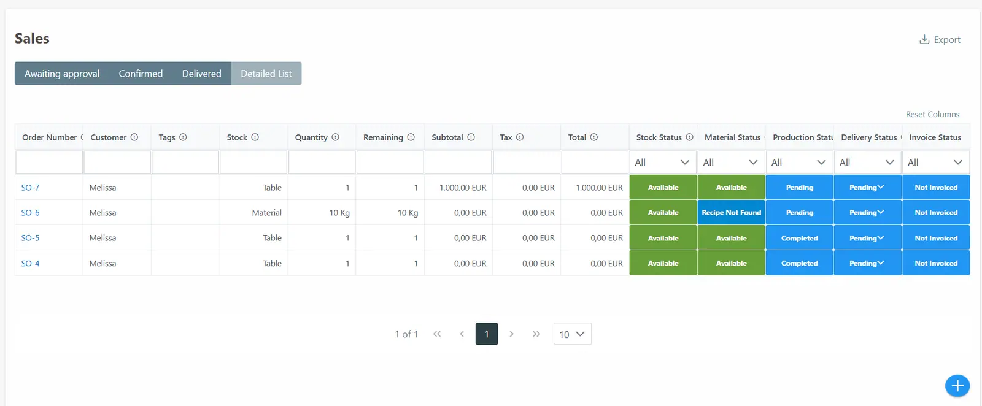
Task: Click Reset Columns link
Action: click(x=932, y=114)
